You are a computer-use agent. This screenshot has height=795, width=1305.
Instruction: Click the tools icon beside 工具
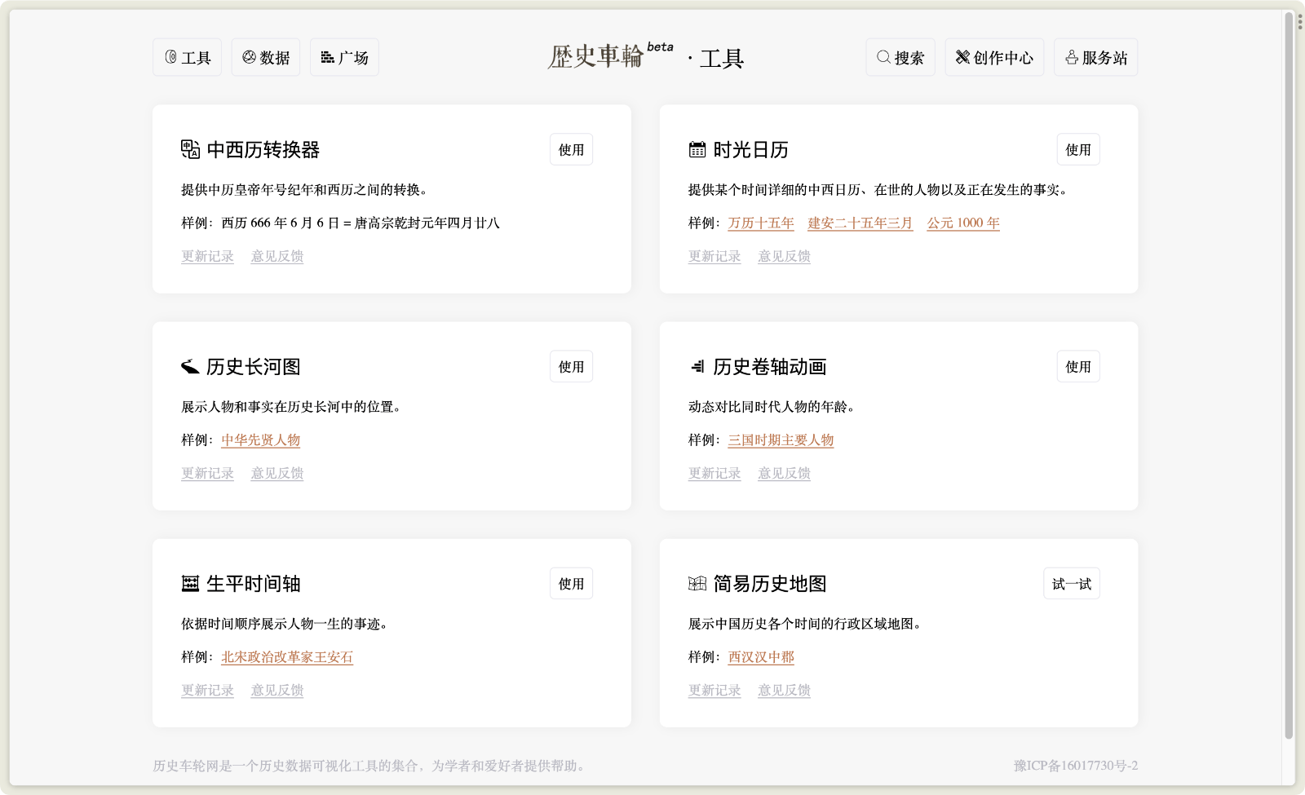click(x=169, y=57)
